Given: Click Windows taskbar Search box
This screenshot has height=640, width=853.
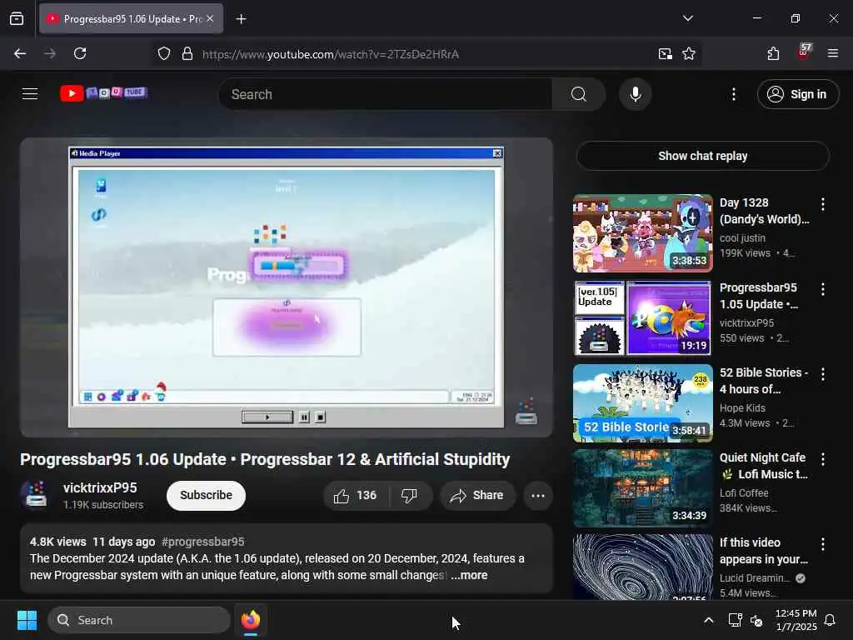Looking at the screenshot, I should click(139, 620).
